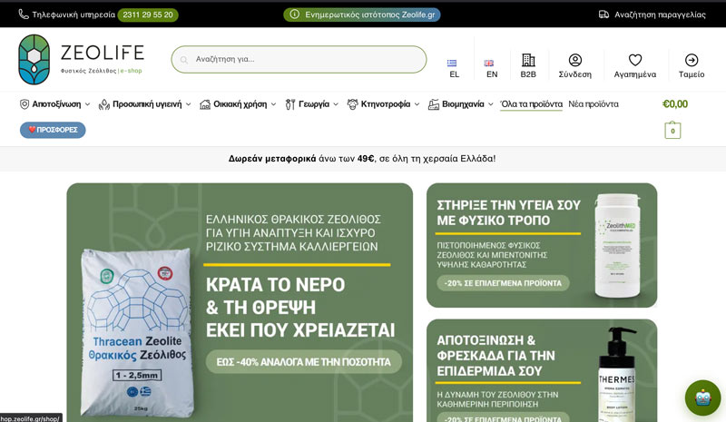Image resolution: width=726 pixels, height=422 pixels.
Task: Open the Οικιακή χρήση menu item
Action: [240, 104]
